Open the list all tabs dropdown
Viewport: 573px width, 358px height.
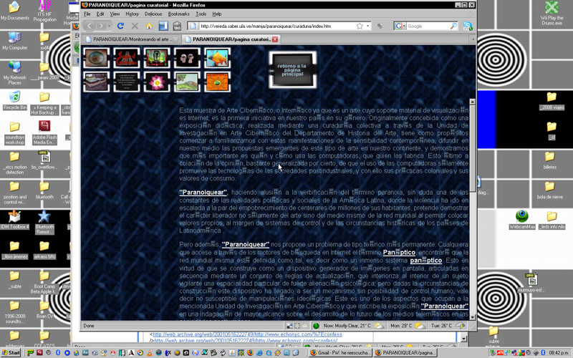click(473, 39)
